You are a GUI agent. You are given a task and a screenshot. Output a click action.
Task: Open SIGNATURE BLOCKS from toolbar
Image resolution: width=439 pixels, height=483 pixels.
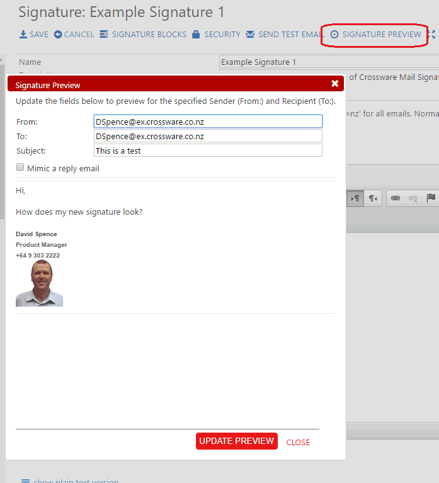[149, 34]
